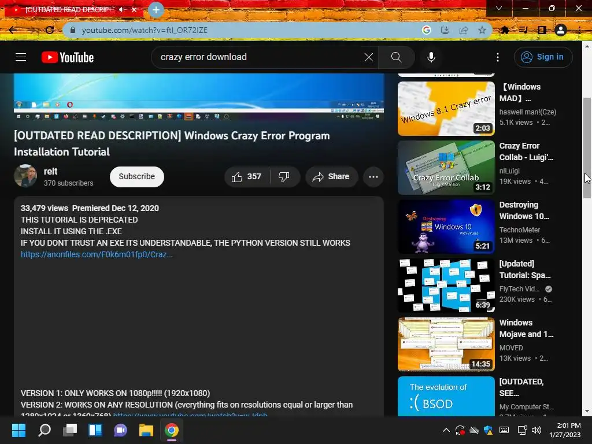Open the clock and date 2:01 PM
592x444 pixels.
(x=565, y=430)
